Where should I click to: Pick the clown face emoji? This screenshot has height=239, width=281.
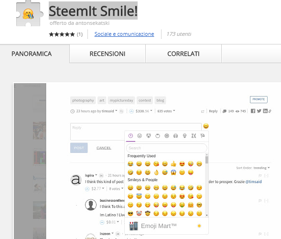point(139,213)
